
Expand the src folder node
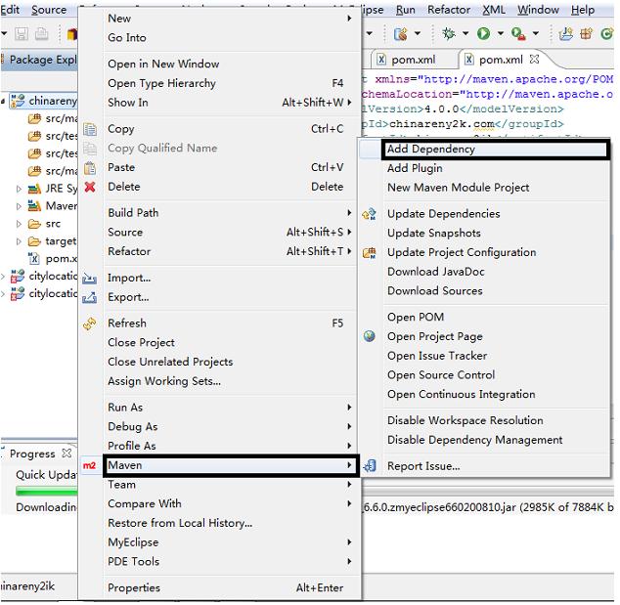[x=19, y=224]
